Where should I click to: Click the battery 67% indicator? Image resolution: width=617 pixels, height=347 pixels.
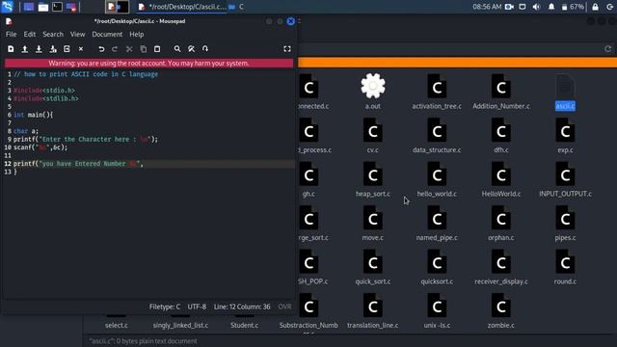coord(573,7)
